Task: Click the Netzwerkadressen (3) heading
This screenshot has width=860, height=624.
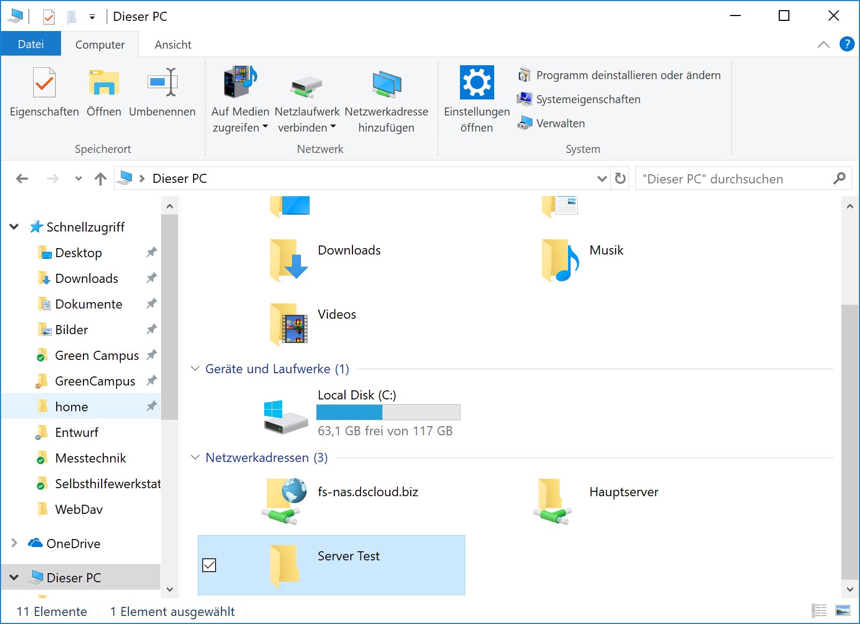Action: pos(266,458)
